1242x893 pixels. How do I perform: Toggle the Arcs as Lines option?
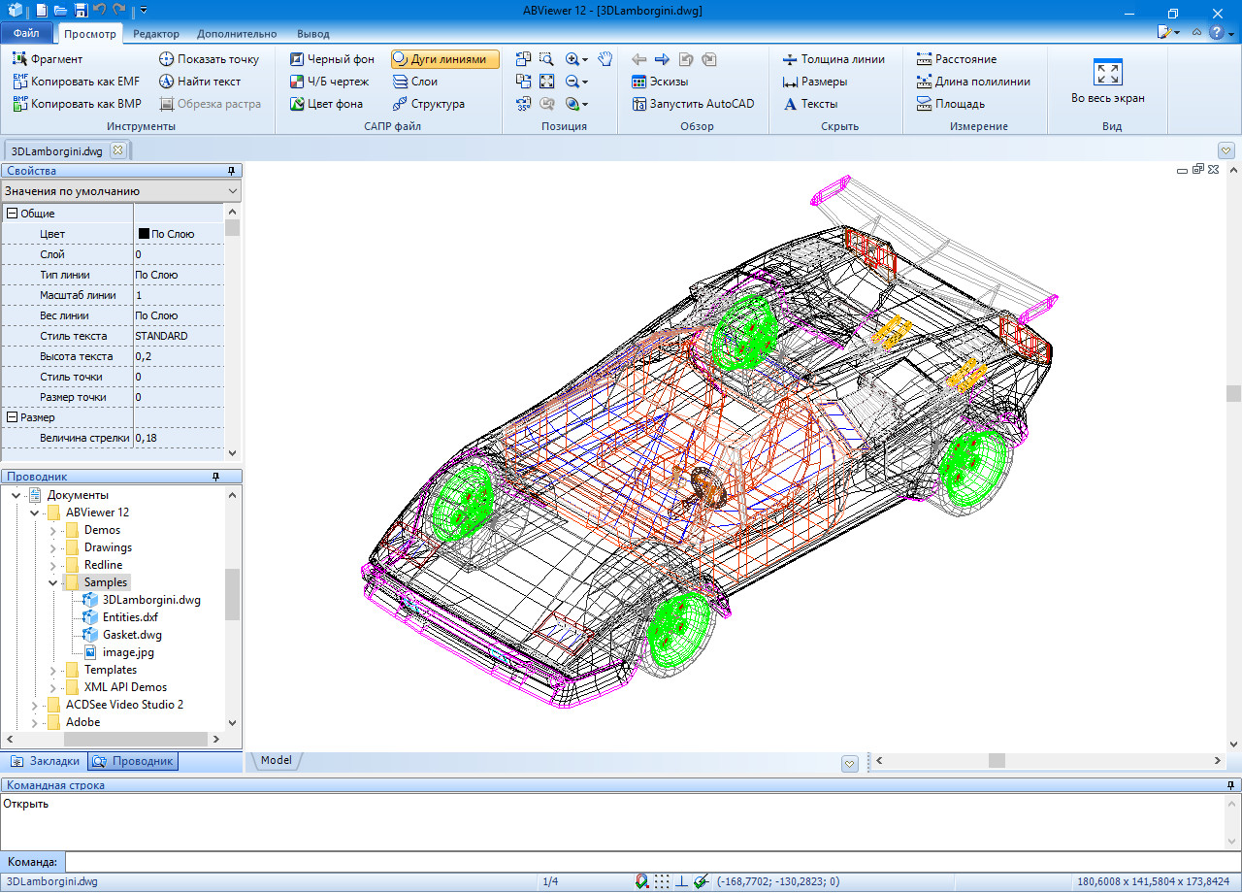[x=445, y=59]
